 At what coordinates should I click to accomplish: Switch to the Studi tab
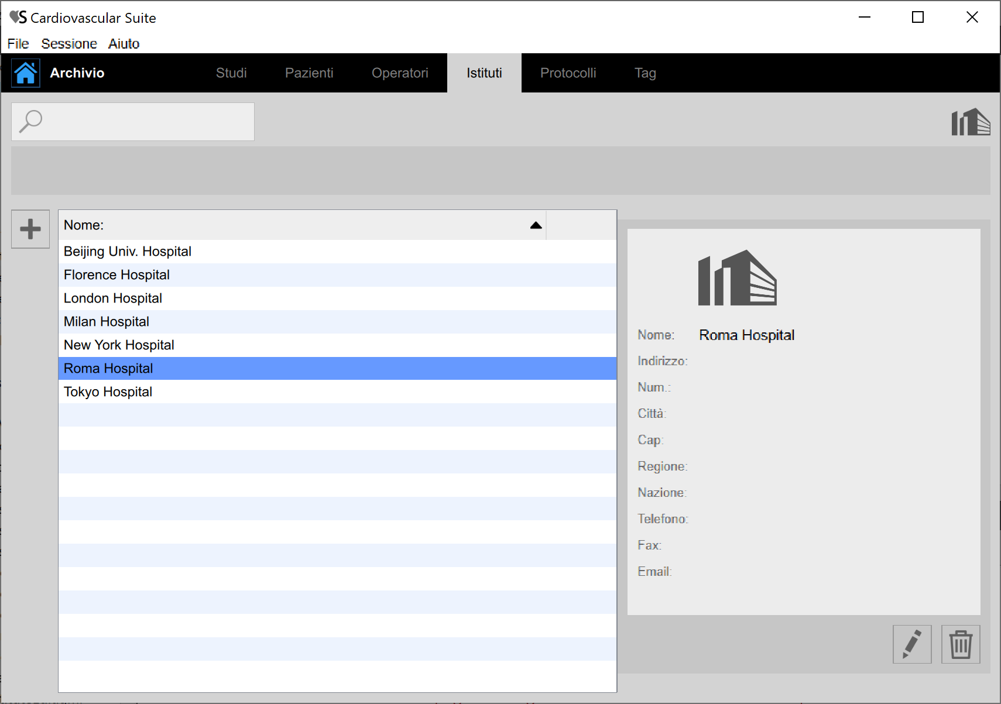pyautogui.click(x=231, y=73)
